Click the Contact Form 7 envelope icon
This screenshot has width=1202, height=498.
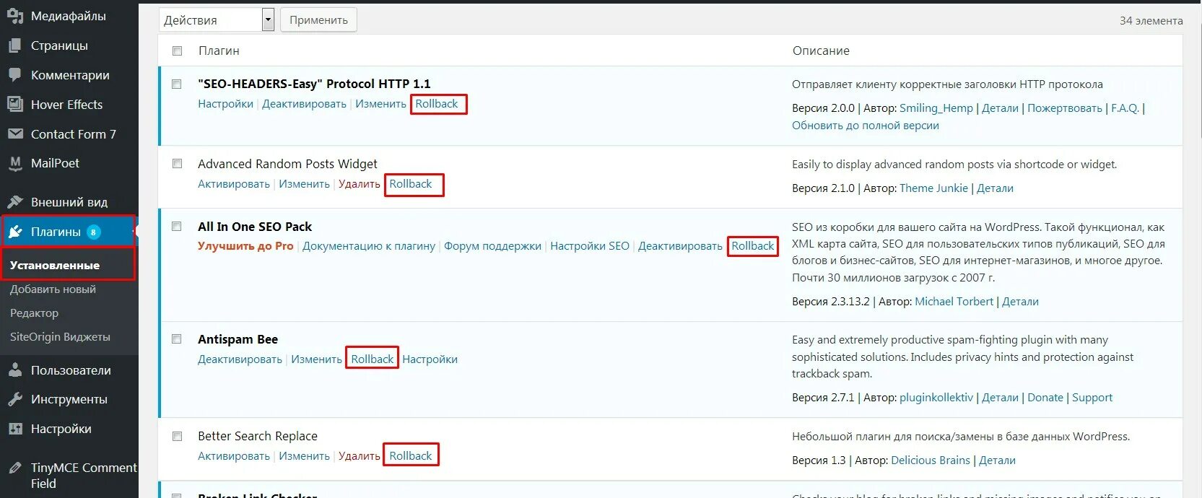click(15, 134)
